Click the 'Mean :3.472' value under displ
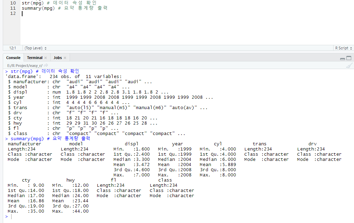 point(131,165)
